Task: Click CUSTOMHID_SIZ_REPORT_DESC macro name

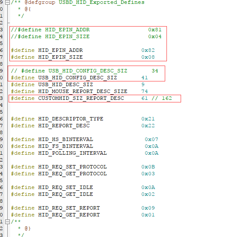Action: (81, 98)
